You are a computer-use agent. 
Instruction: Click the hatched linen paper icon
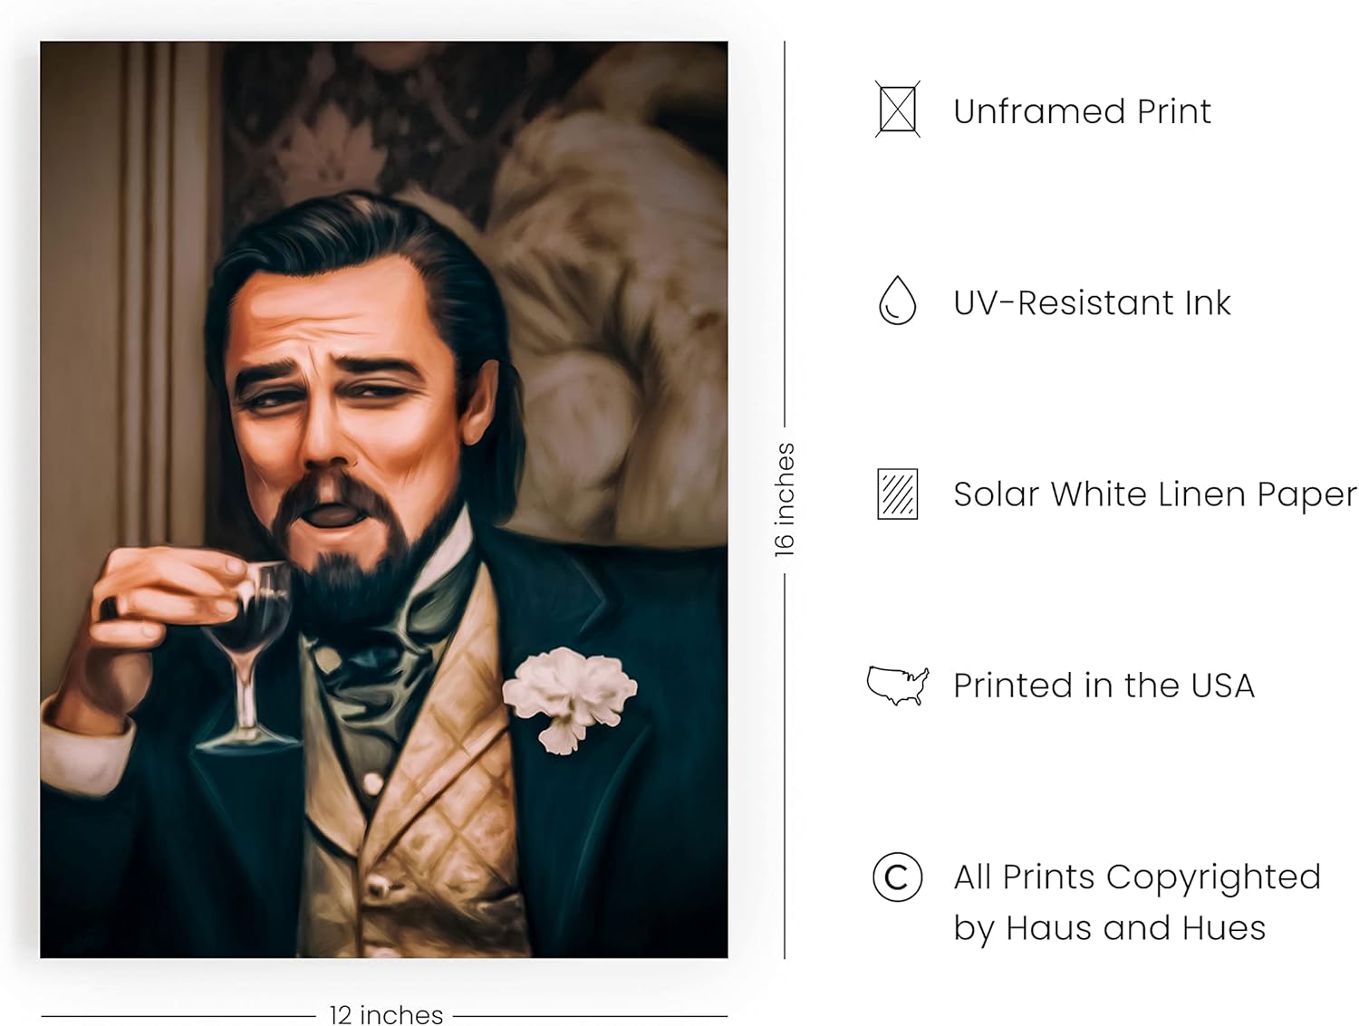pyautogui.click(x=897, y=494)
